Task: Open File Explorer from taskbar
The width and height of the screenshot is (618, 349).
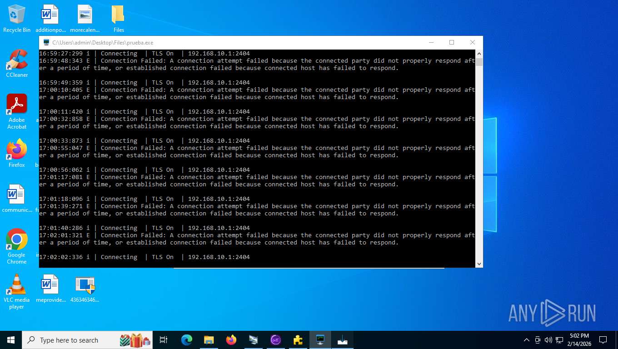Action: tap(209, 340)
